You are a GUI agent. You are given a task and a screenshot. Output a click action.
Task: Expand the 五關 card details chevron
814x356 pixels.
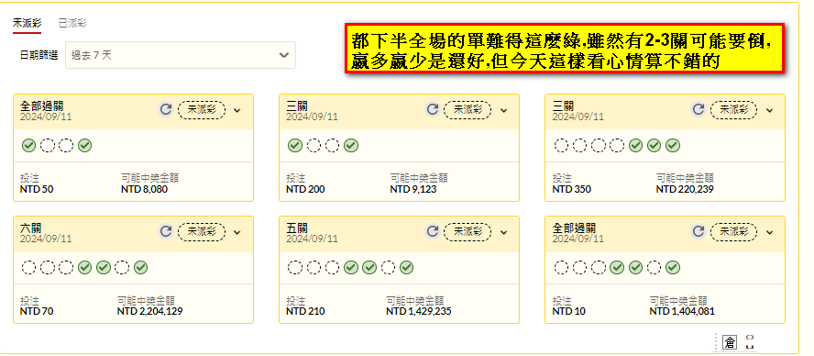coord(503,232)
